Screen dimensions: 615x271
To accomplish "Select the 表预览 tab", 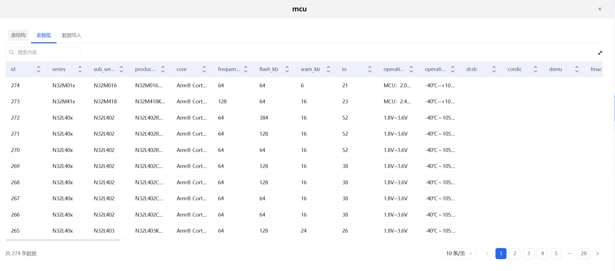I will (x=44, y=35).
